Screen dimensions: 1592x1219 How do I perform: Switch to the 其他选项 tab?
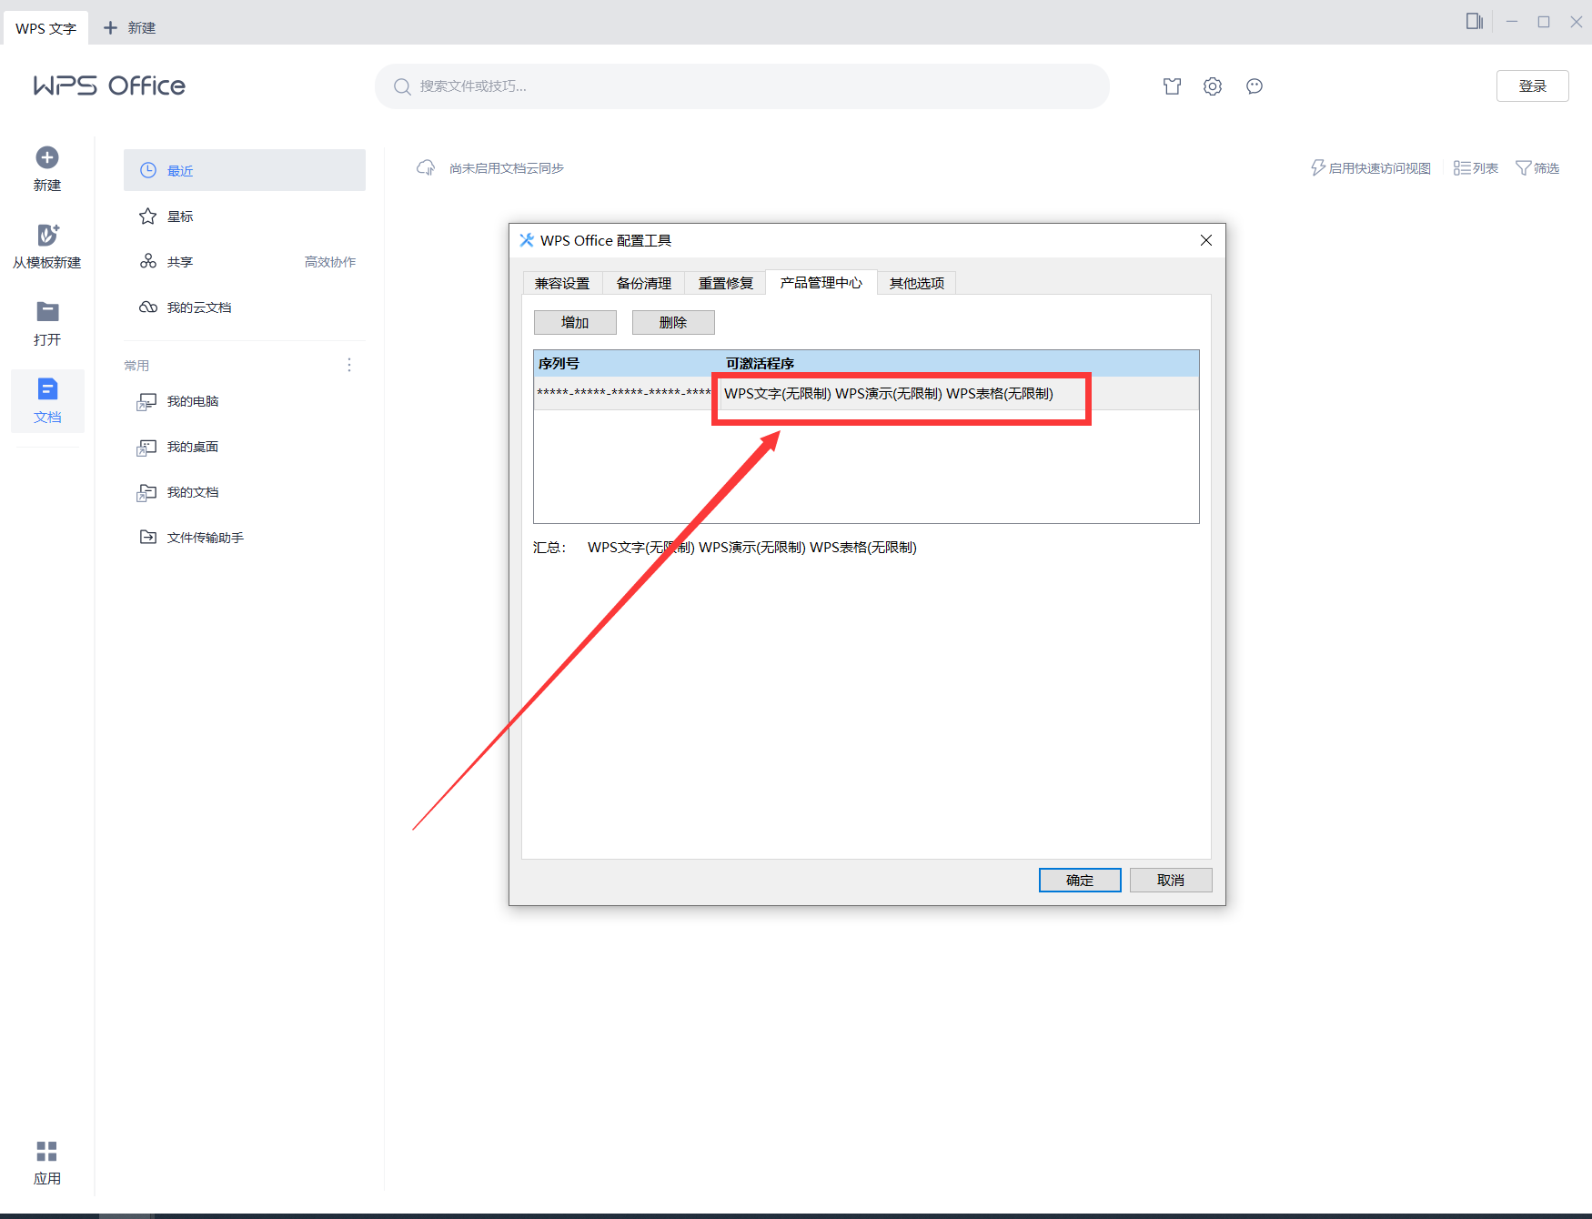[x=917, y=284]
